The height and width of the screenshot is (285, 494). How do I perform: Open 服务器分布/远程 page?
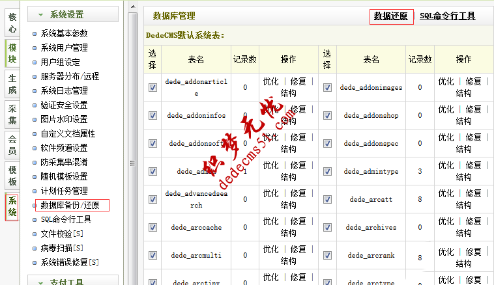click(x=70, y=76)
